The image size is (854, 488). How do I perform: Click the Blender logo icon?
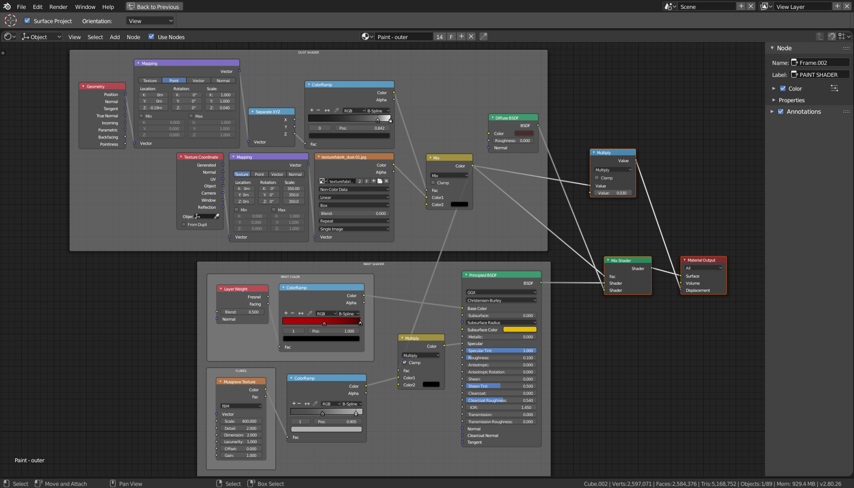coord(7,7)
